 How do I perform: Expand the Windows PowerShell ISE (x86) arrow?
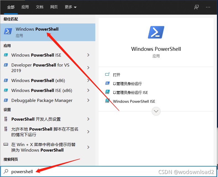coord(88,91)
